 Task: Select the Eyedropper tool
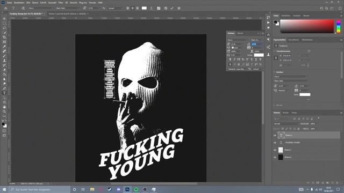point(4,47)
